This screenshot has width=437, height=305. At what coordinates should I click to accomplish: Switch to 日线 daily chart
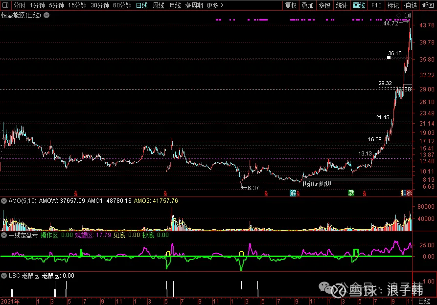coord(142,5)
